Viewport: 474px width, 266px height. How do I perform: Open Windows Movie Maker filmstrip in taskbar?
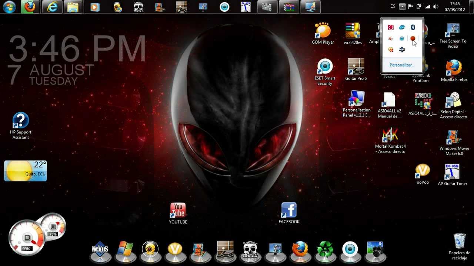(160, 7)
